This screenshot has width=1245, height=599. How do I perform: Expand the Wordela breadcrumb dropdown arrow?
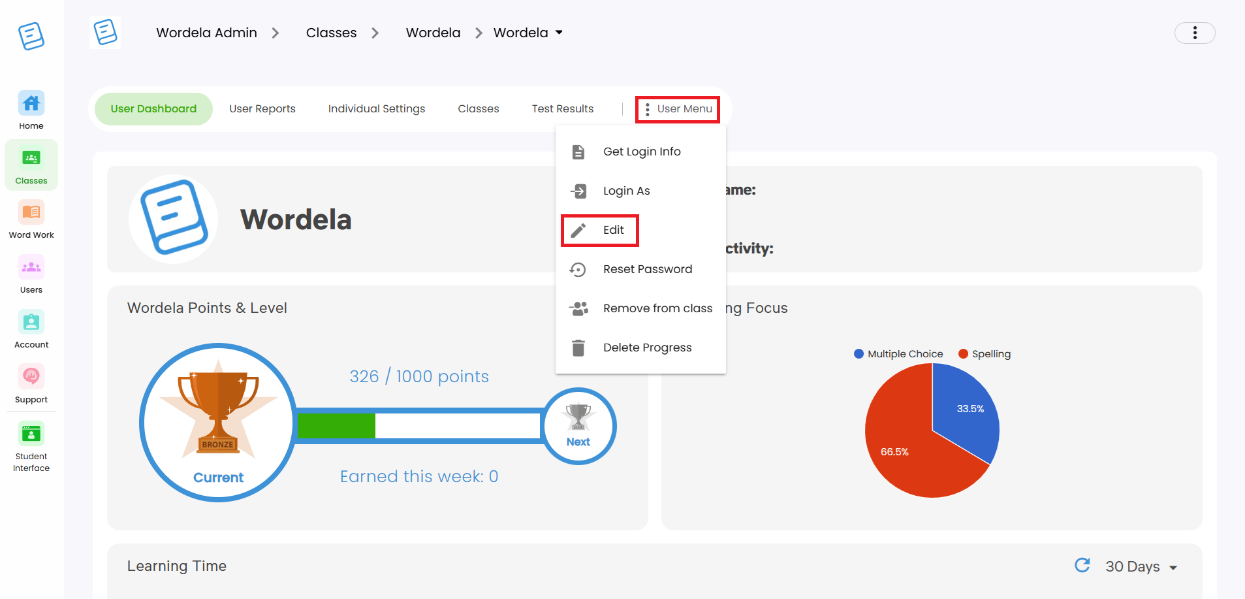tap(559, 33)
